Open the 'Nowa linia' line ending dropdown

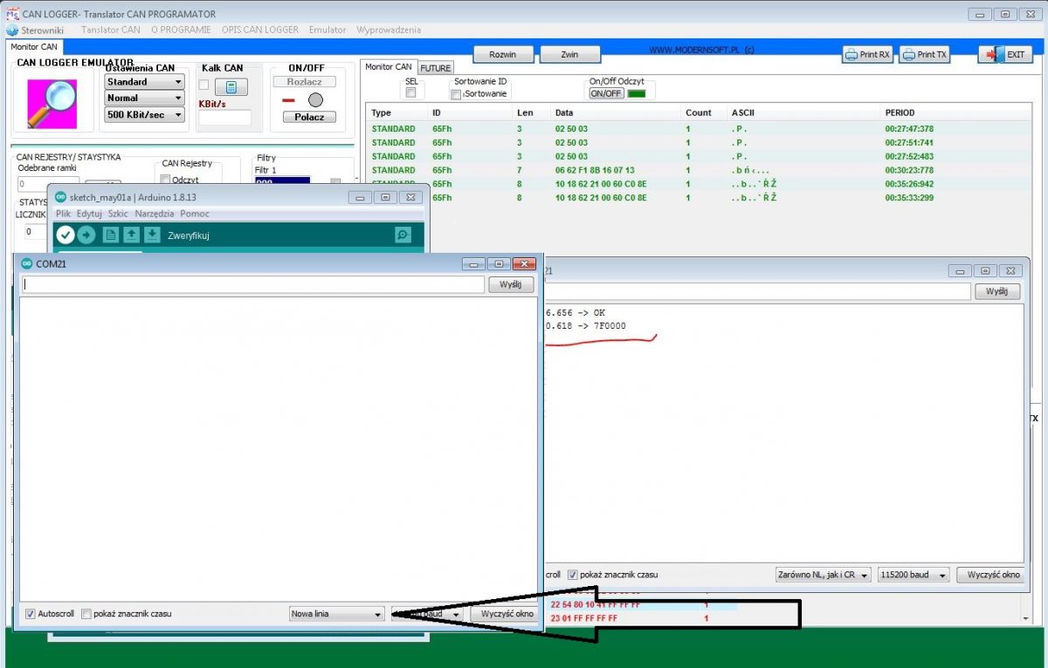click(x=337, y=614)
